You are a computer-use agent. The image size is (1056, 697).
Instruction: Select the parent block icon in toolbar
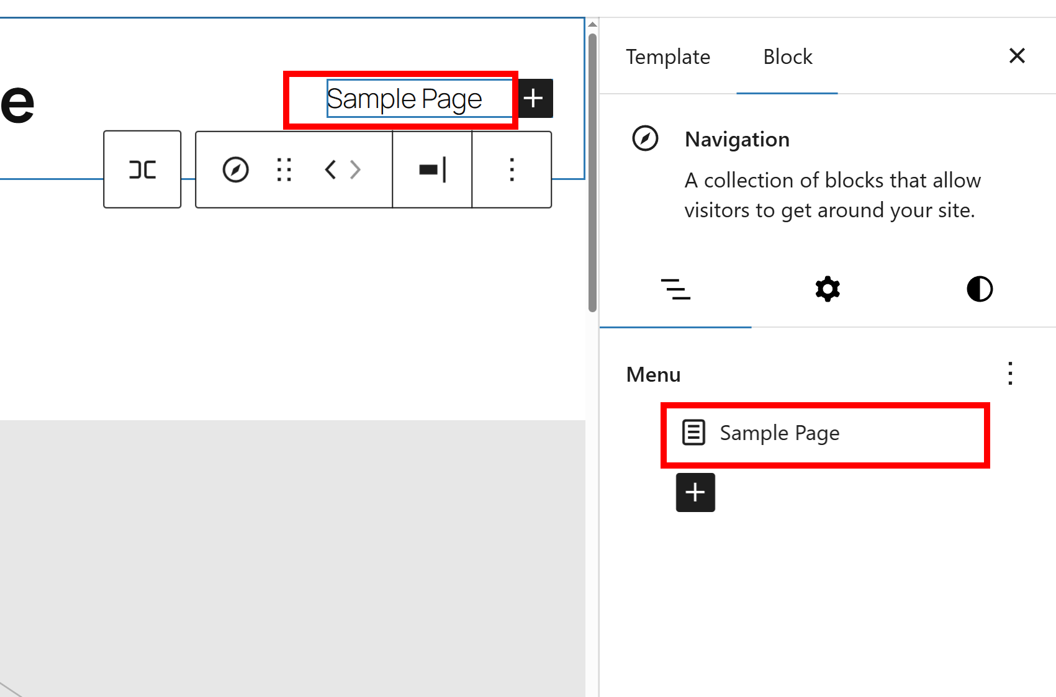tap(142, 169)
